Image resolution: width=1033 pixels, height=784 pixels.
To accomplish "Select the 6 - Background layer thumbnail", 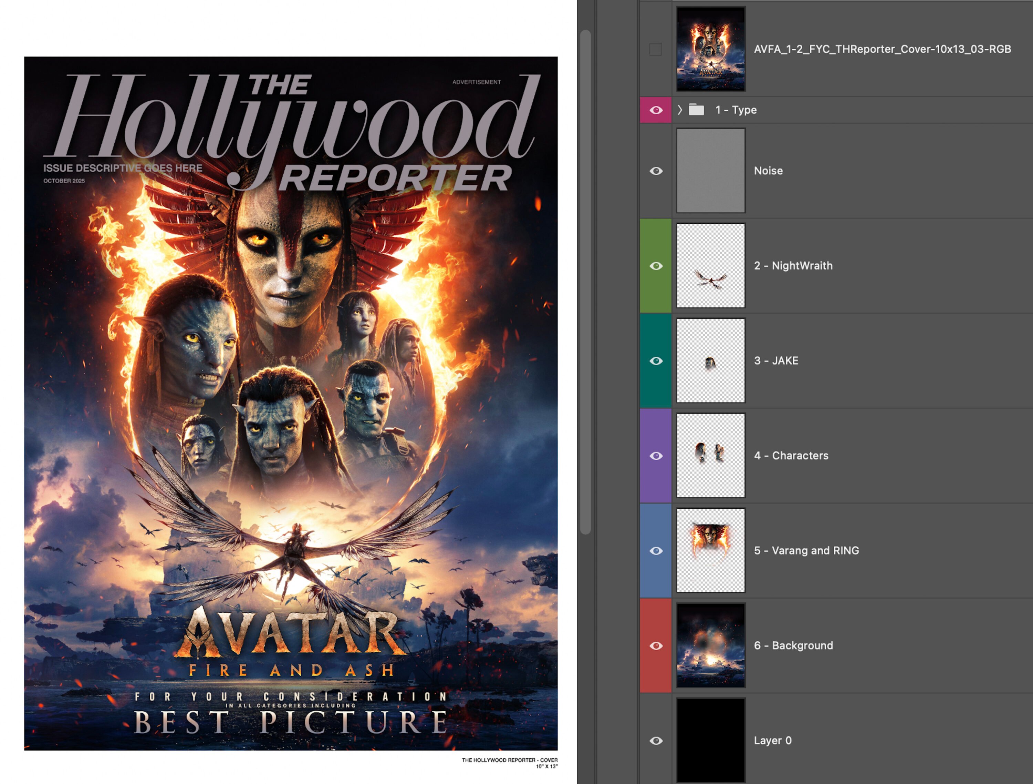I will coord(710,645).
